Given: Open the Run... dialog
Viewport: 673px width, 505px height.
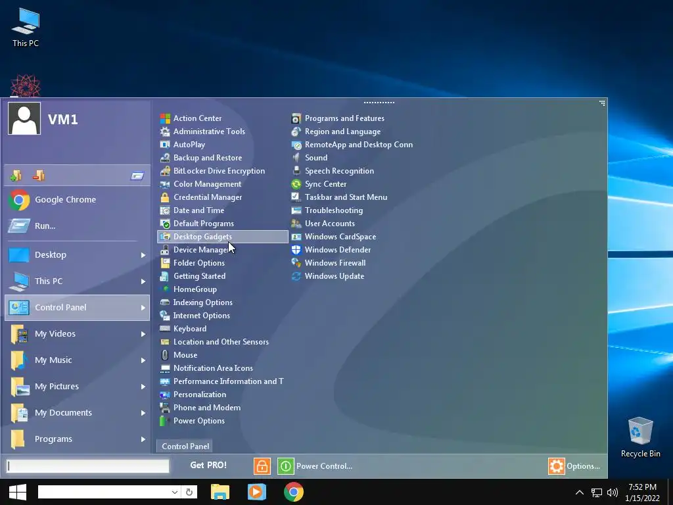Looking at the screenshot, I should (x=78, y=226).
